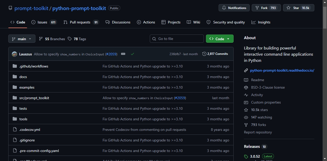Click the Notifications bell button

pyautogui.click(x=234, y=8)
